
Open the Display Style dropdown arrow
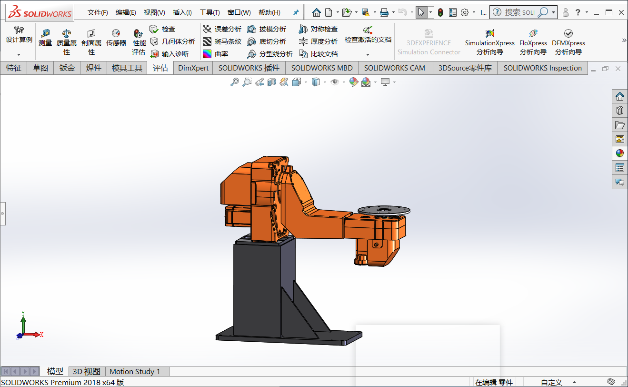(x=325, y=82)
